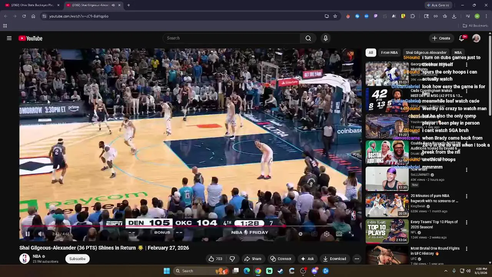This screenshot has width=492, height=277.
Task: Open Microsoft Edge from the taskbar
Action: (247, 271)
